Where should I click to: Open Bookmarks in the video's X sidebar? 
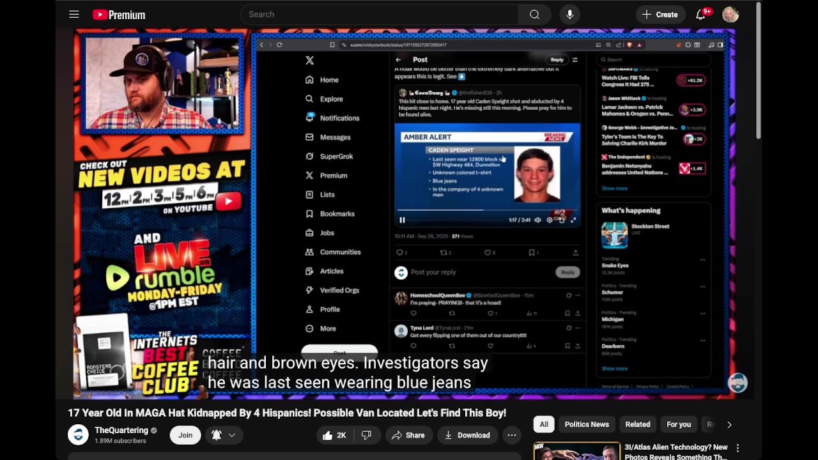click(329, 214)
